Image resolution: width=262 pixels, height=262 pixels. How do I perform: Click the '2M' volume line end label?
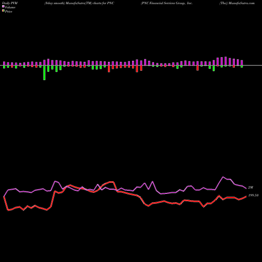tap(250, 188)
